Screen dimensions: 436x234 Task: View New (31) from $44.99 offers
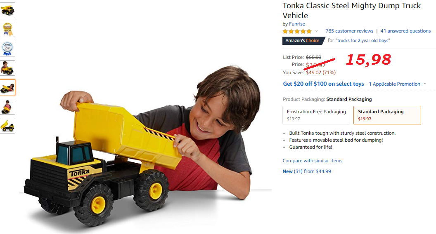307,171
